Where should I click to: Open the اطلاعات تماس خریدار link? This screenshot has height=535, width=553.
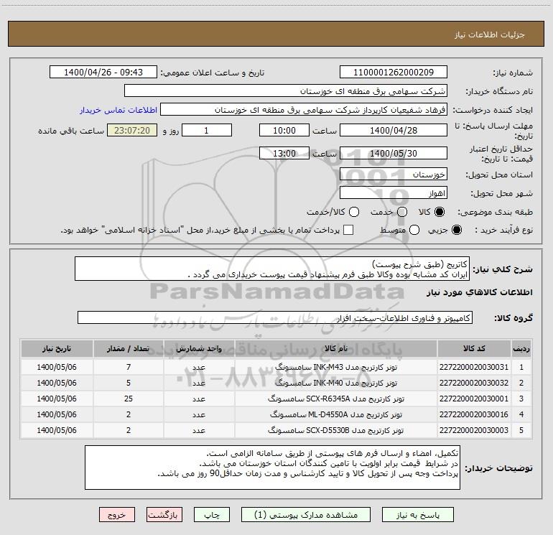coord(118,110)
